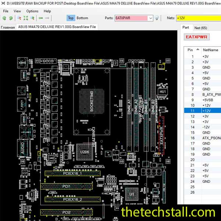Image resolution: width=221 pixels, height=221 pixels.
Task: Select pin 8 row B_ATX_PW
Action: tap(203, 95)
